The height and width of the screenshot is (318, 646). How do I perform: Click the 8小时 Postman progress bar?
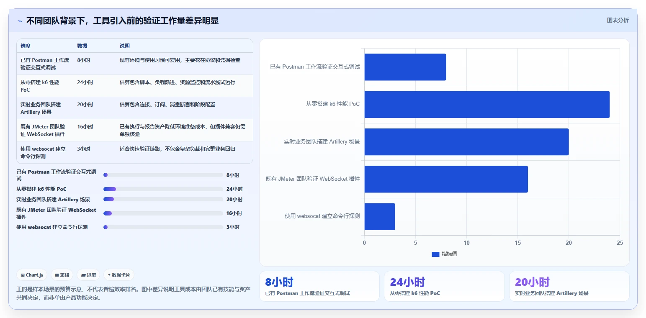(163, 175)
